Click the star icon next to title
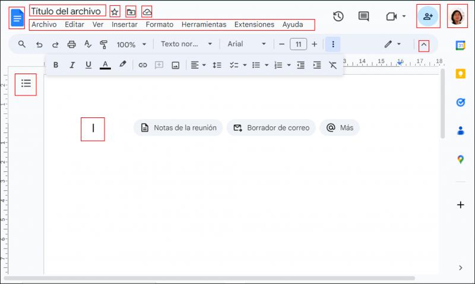 115,12
